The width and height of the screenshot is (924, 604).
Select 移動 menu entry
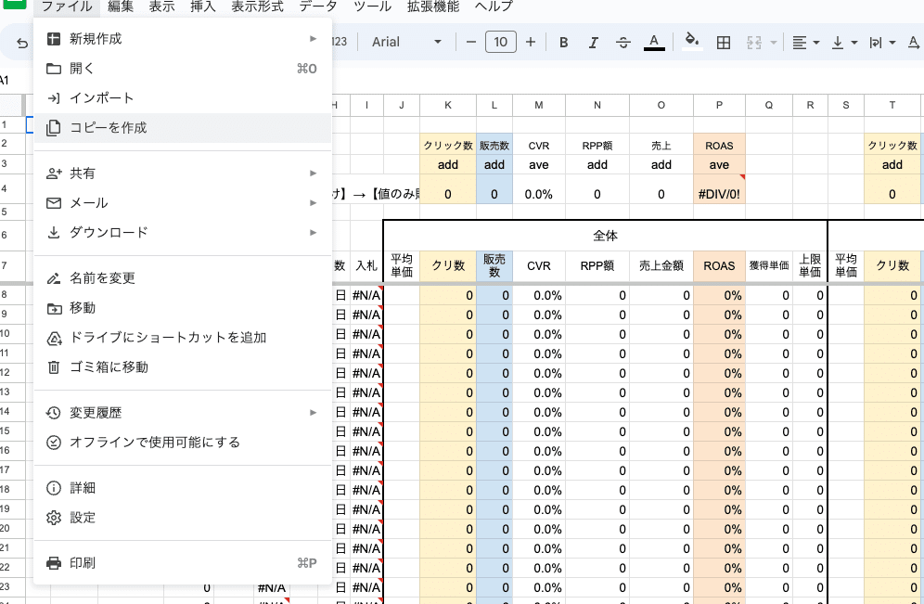(x=183, y=308)
